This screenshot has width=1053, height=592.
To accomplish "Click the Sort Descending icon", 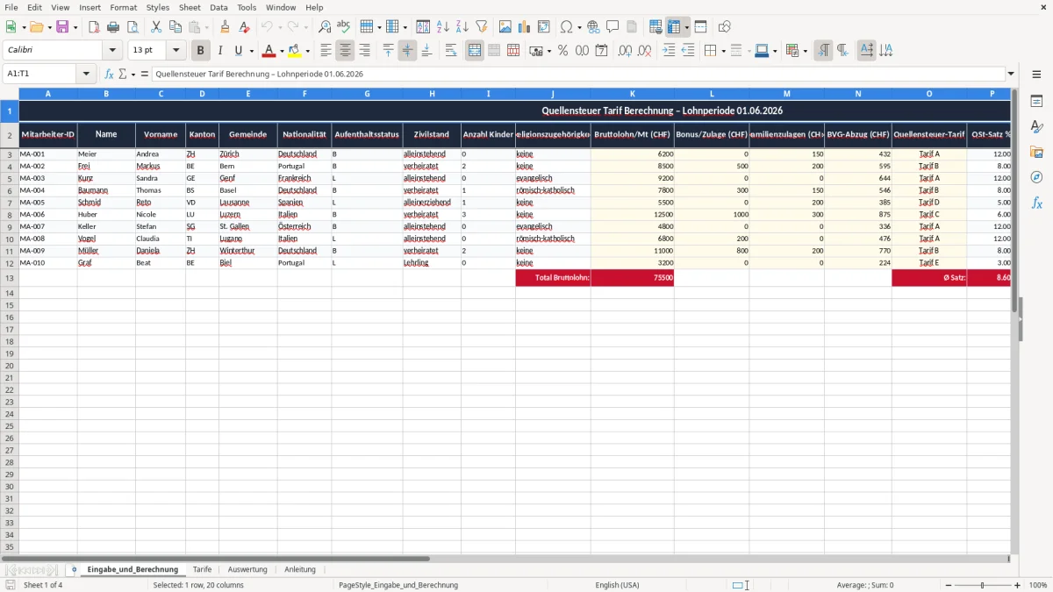I will [462, 27].
